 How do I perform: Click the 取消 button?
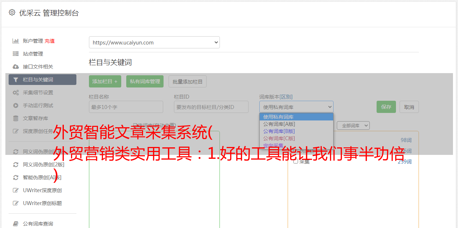tap(409, 107)
